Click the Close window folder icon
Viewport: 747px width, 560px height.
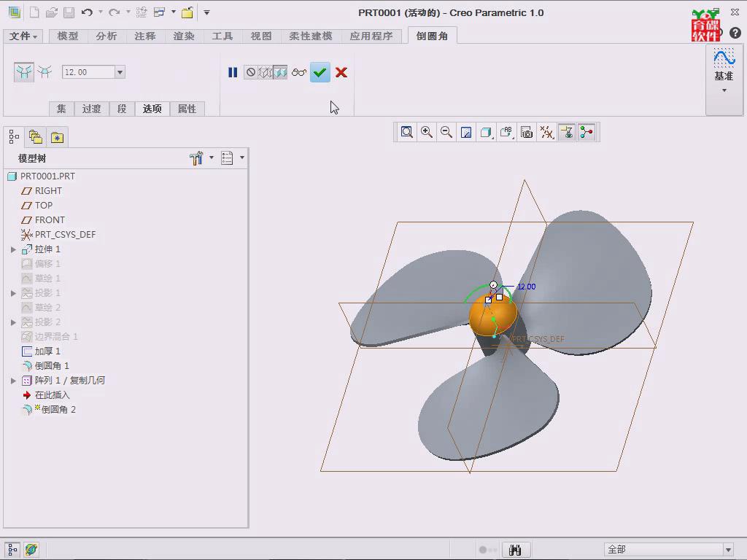tap(187, 13)
